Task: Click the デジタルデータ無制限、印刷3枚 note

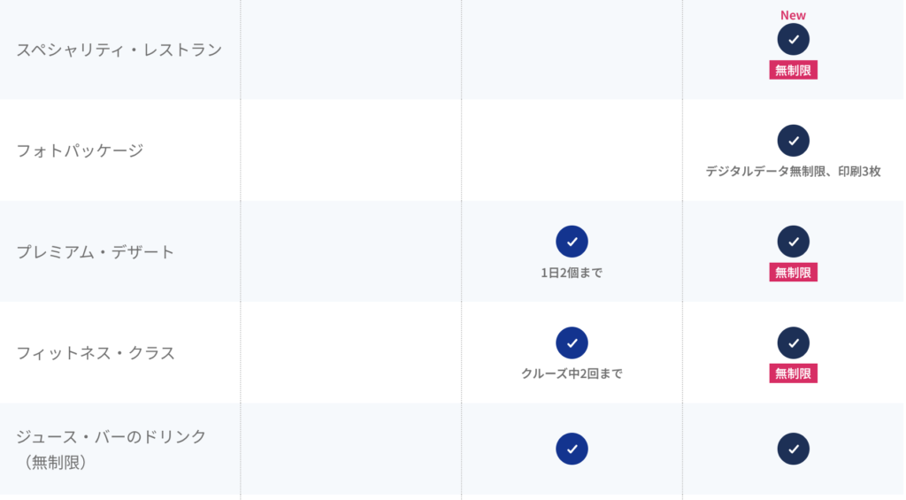Action: 793,171
